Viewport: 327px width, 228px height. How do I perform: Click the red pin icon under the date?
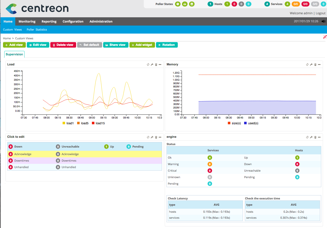(325, 37)
